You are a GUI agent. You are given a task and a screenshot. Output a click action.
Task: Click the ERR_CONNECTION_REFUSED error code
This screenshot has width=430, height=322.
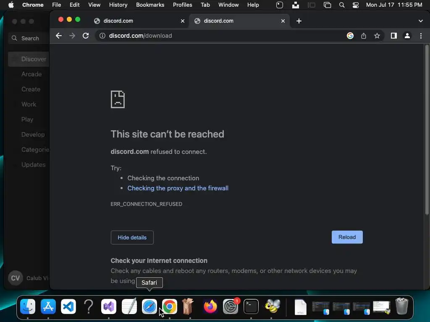point(147,204)
